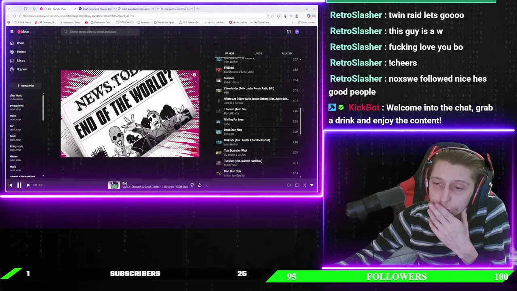Play Turn Down for What from queue
This screenshot has width=517, height=291.
pos(257,152)
